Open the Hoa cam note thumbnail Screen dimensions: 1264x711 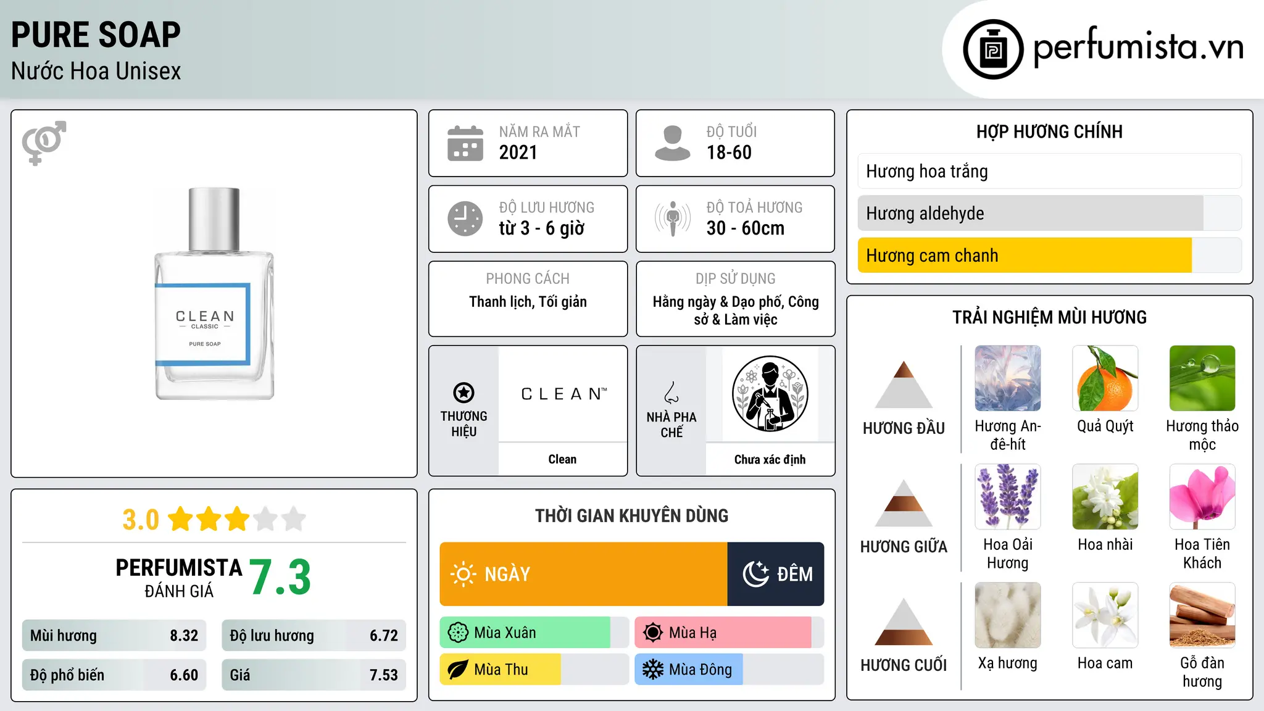click(x=1105, y=615)
